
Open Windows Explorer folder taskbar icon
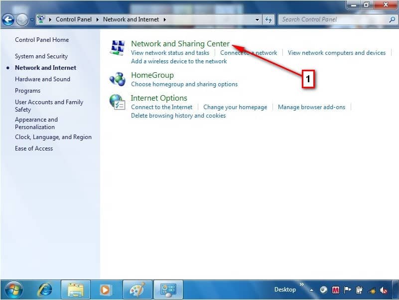76,290
